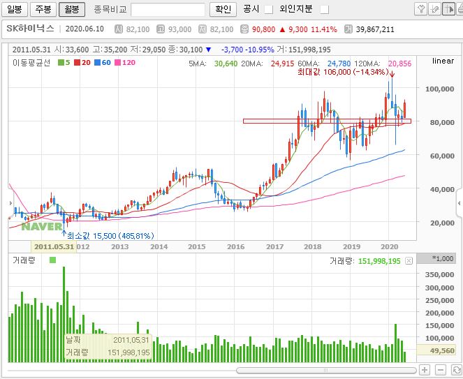Click the 20MA value 24,915
The width and height of the screenshot is (463, 379).
(283, 64)
